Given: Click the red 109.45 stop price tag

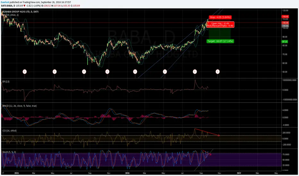Looking at the screenshot, I should [x=285, y=17].
